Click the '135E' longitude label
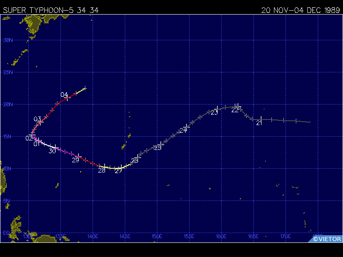Screen dimensions: 343x257 click(60, 236)
